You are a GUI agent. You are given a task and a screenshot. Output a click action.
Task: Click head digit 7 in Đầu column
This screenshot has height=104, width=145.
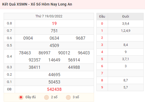tap(102, 73)
